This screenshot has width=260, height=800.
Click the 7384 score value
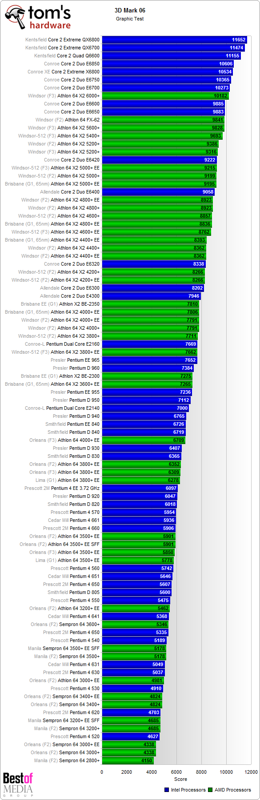coord(187,368)
